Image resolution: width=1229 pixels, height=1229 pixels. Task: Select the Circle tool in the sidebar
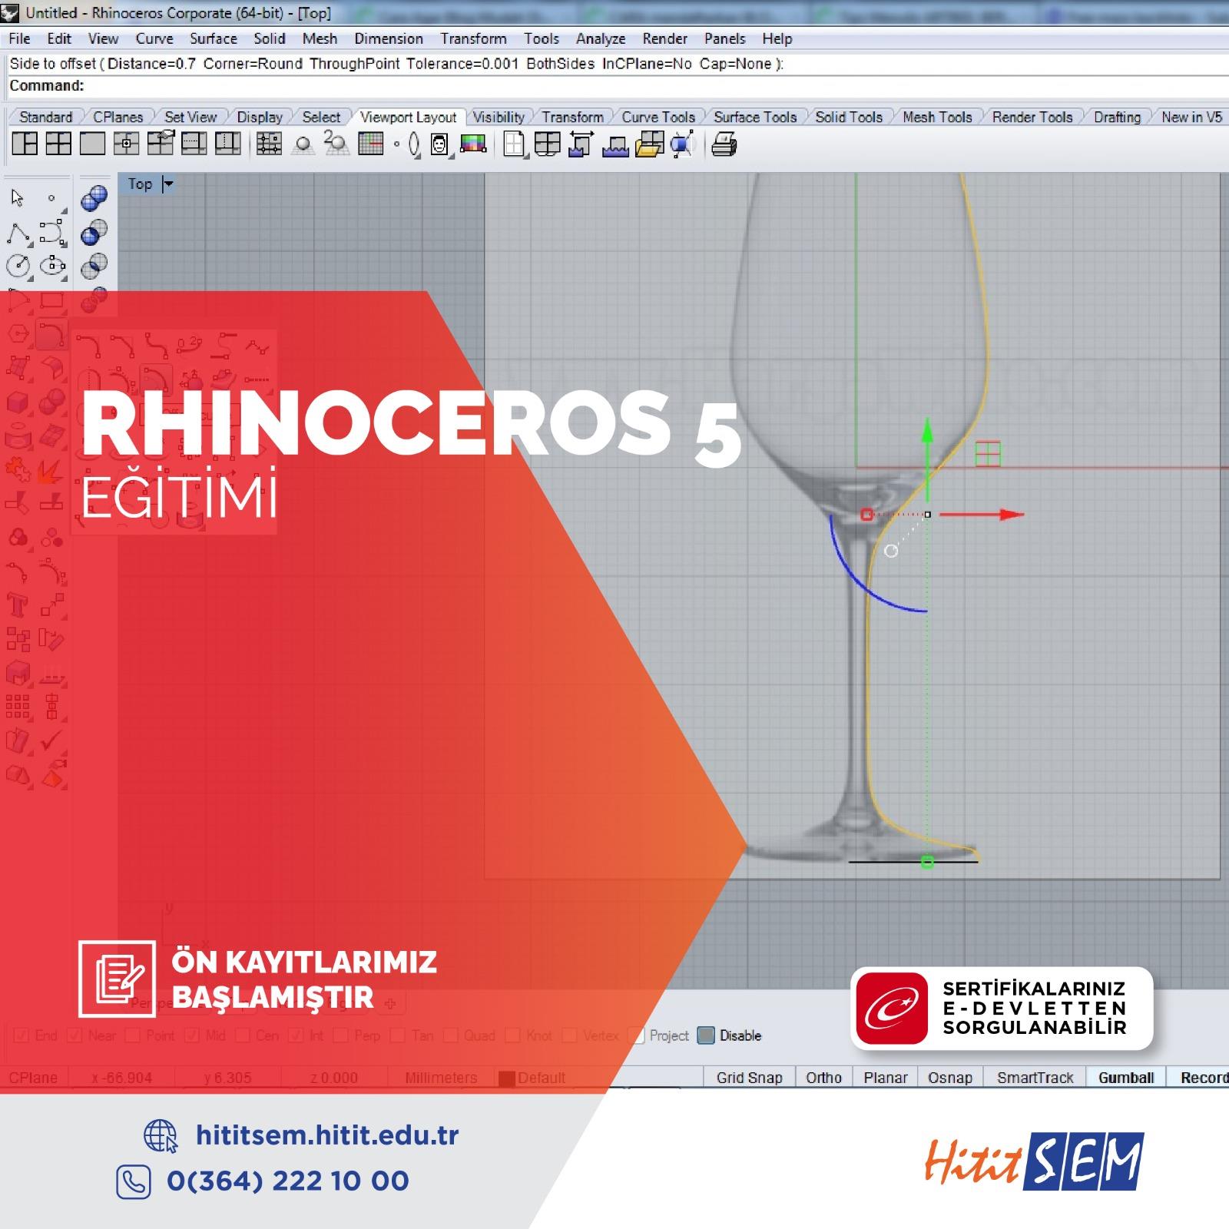coord(18,266)
